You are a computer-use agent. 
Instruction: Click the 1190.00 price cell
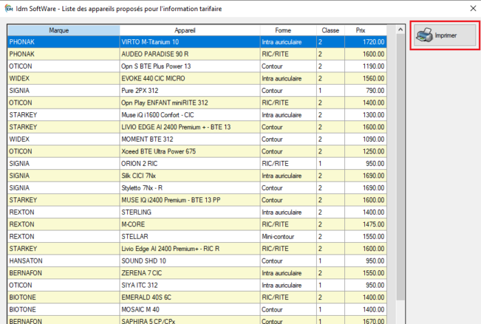point(366,66)
